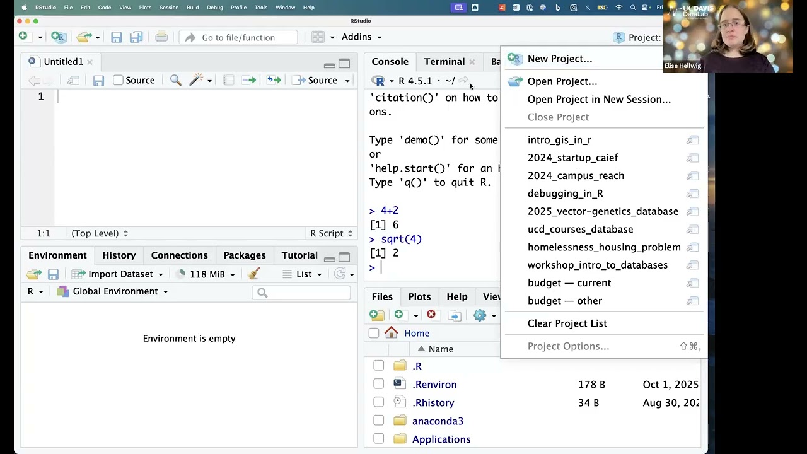This screenshot has height=454, width=807.
Task: Click the Save All documents icon
Action: [x=136, y=37]
